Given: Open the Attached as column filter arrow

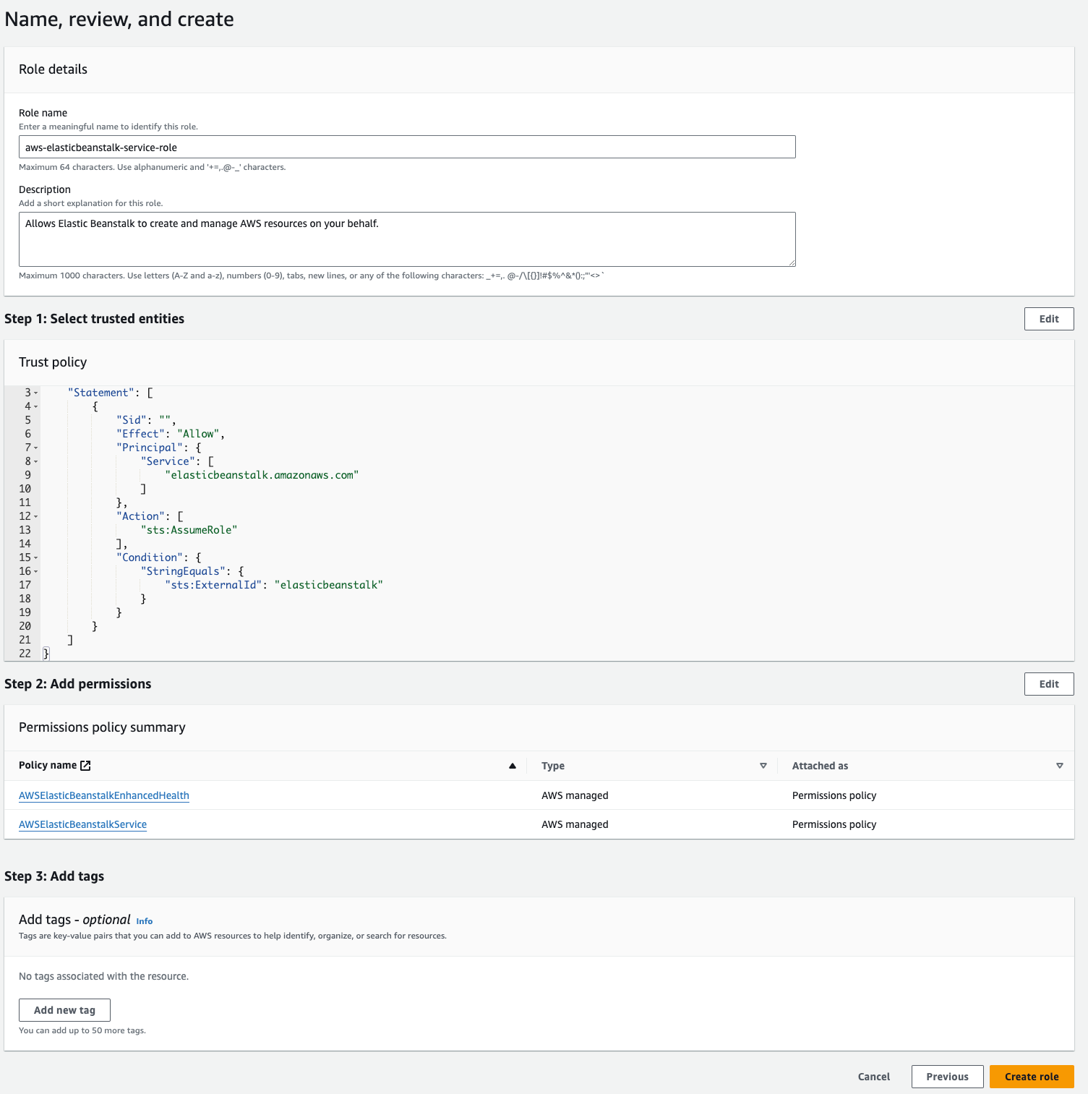Looking at the screenshot, I should tap(1059, 766).
